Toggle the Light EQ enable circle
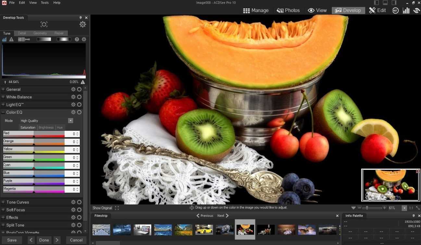The image size is (421, 245). pos(79,104)
